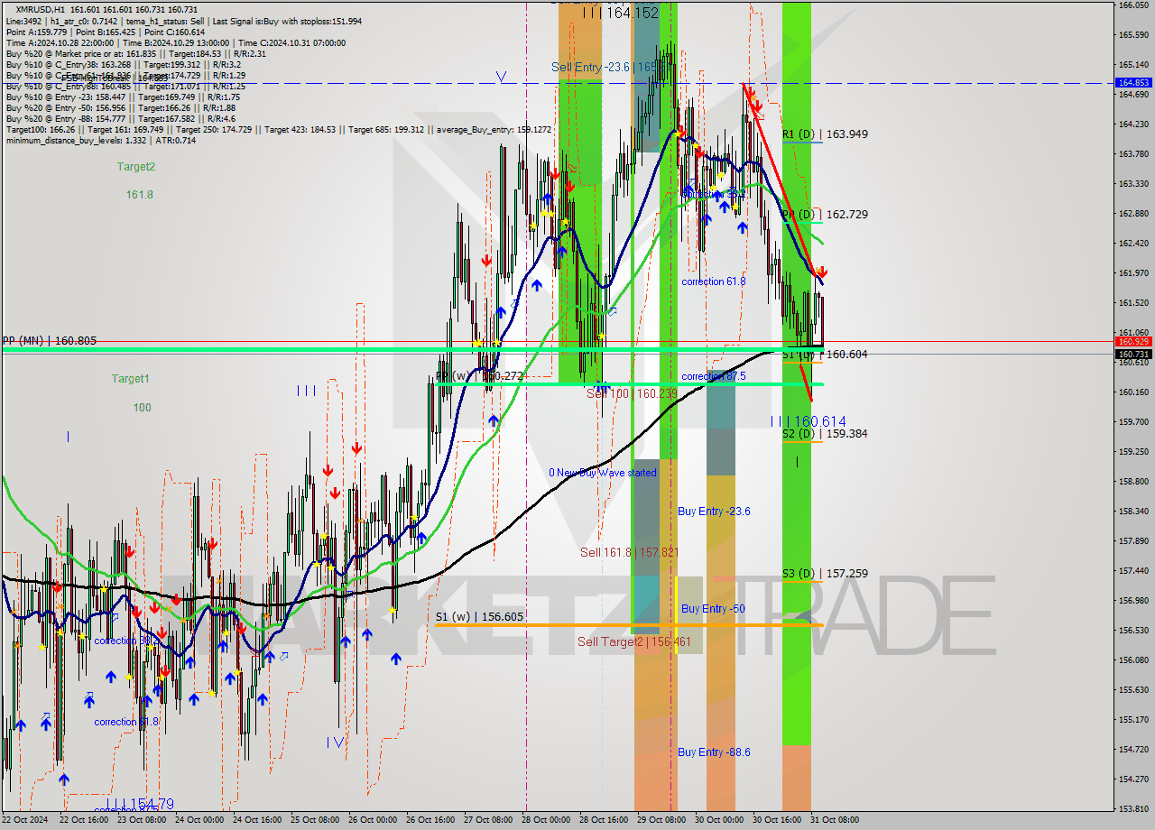Click the '27 Oct 08:00' time axis label
Image resolution: width=1155 pixels, height=830 pixels.
[488, 820]
